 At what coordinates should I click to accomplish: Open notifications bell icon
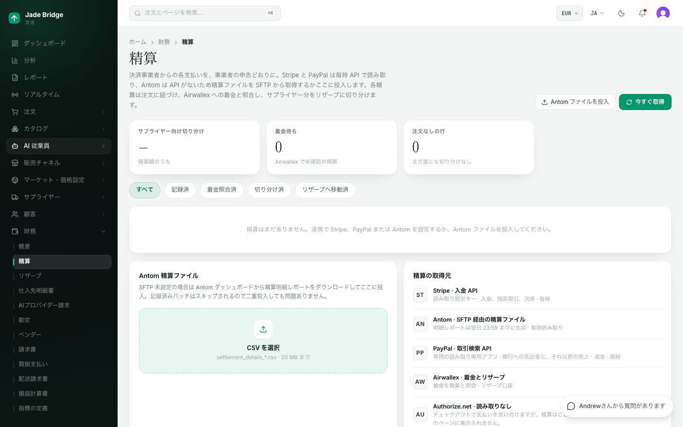642,13
